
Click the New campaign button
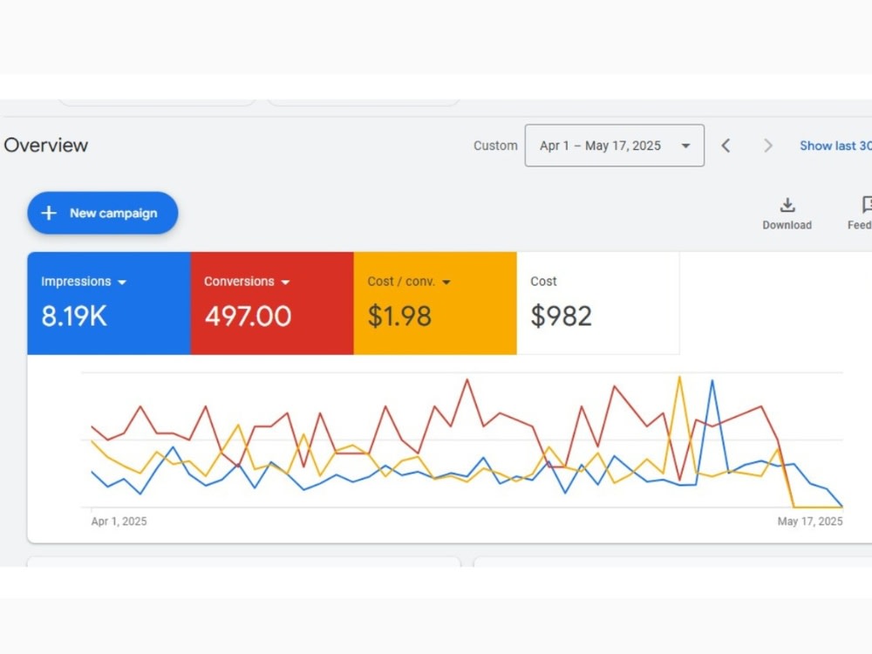(x=103, y=213)
